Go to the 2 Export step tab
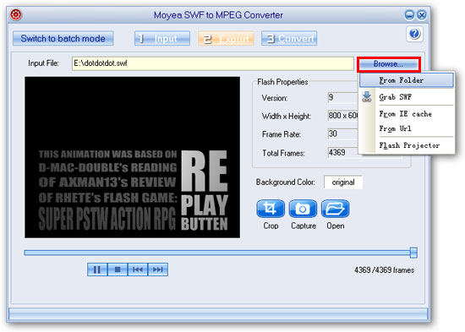The height and width of the screenshot is (332, 465). pyautogui.click(x=226, y=39)
